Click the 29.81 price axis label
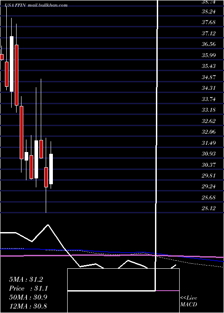This screenshot has width=224, height=313. [x=209, y=175]
